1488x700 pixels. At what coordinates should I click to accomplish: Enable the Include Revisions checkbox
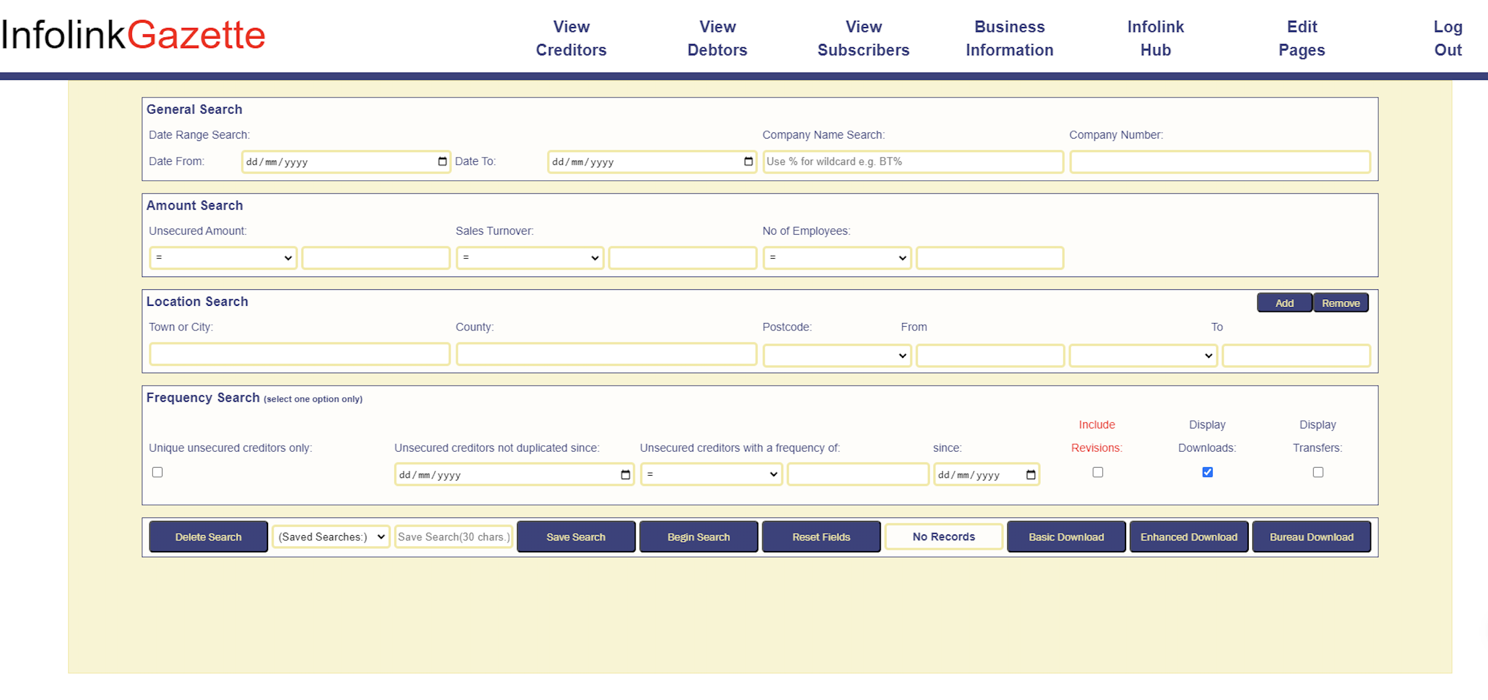[x=1097, y=472]
